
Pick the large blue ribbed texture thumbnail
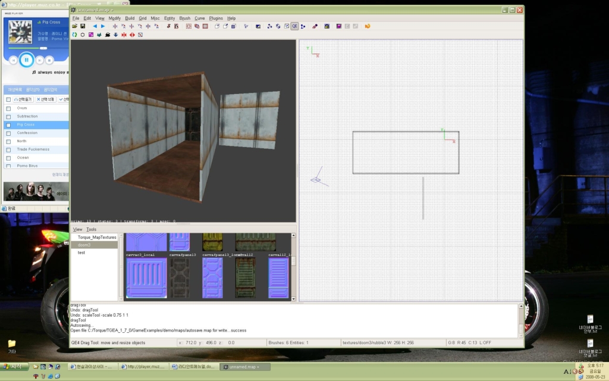point(146,278)
